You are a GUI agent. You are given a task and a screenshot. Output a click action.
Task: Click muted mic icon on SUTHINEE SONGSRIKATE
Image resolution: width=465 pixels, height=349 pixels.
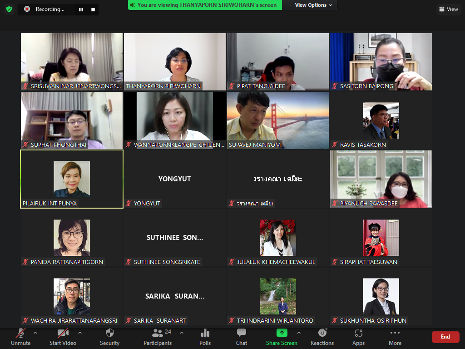pyautogui.click(x=129, y=262)
